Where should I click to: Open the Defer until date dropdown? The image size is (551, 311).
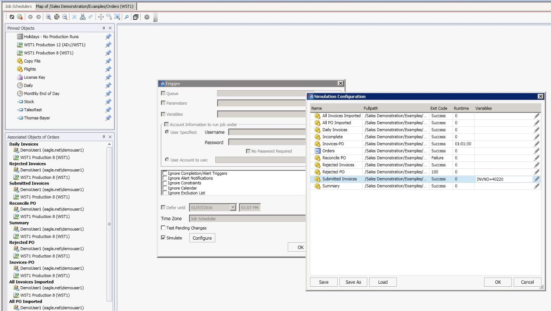233,208
